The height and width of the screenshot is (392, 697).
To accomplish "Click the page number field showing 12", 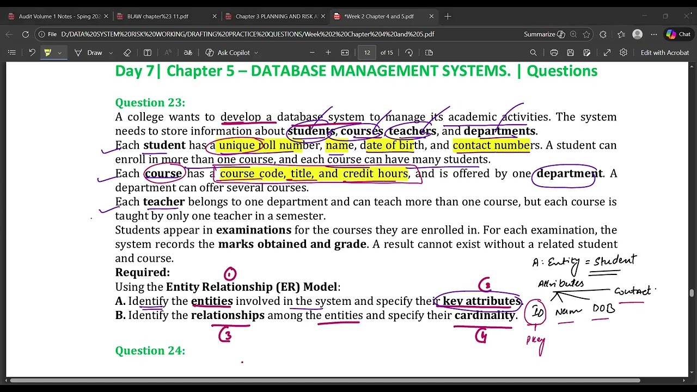I will 367,53.
